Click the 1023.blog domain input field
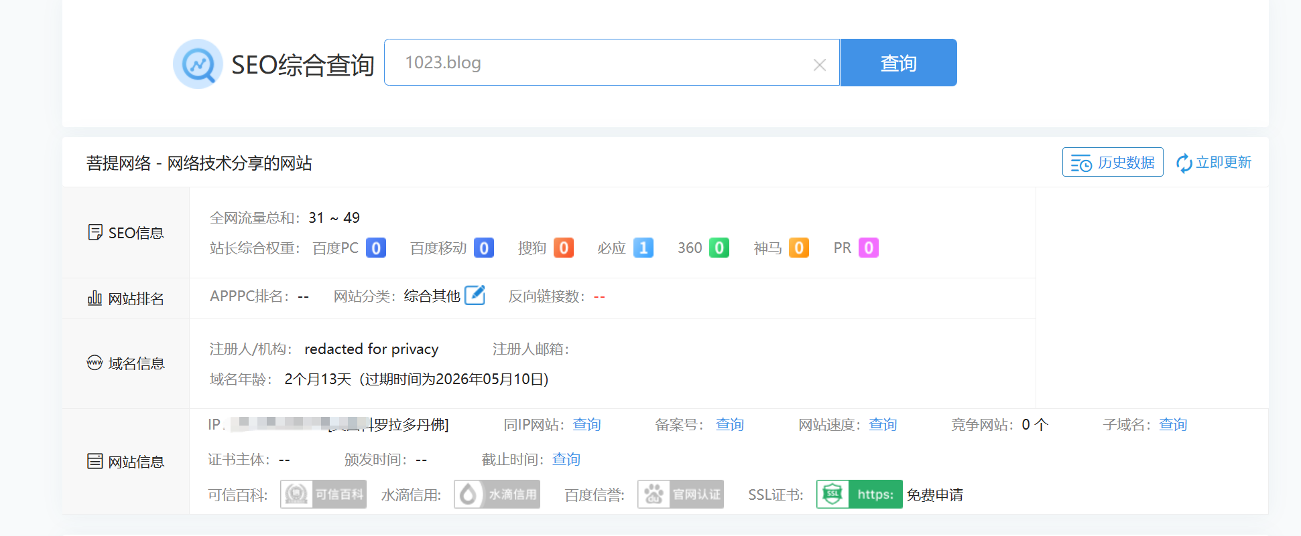This screenshot has height=536, width=1301. [x=597, y=63]
